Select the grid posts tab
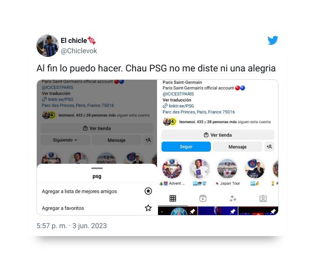The height and width of the screenshot is (265, 315). coord(173,198)
